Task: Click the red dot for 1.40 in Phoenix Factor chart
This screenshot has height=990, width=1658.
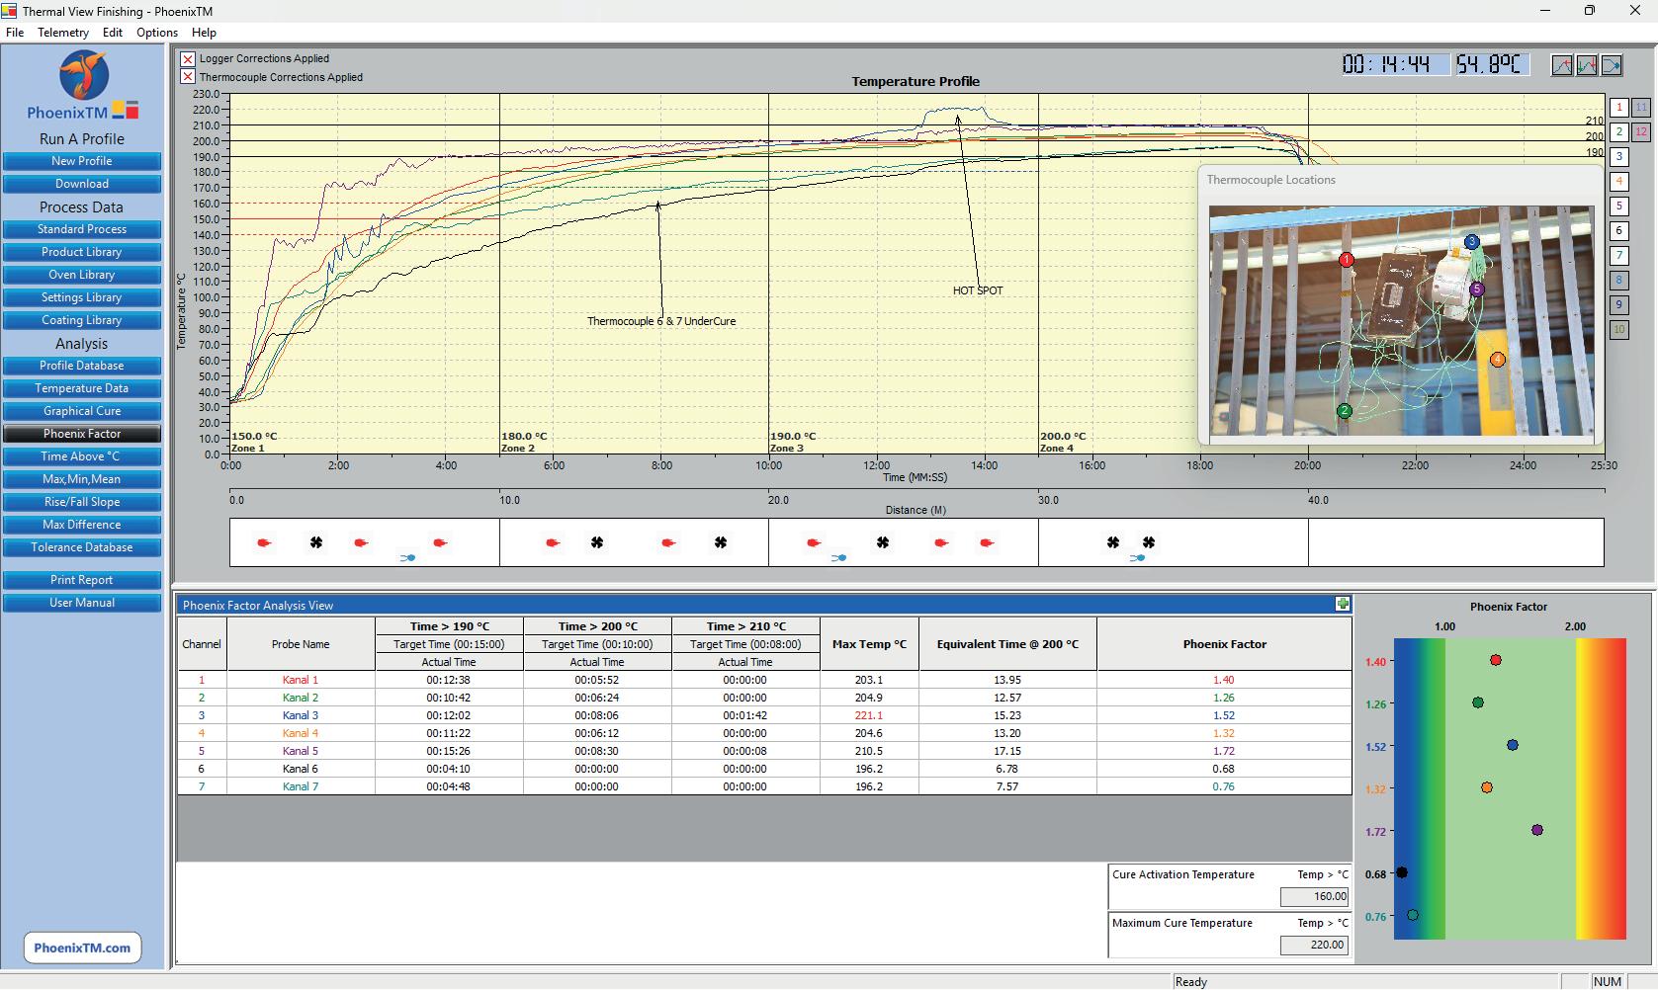Action: (1496, 660)
